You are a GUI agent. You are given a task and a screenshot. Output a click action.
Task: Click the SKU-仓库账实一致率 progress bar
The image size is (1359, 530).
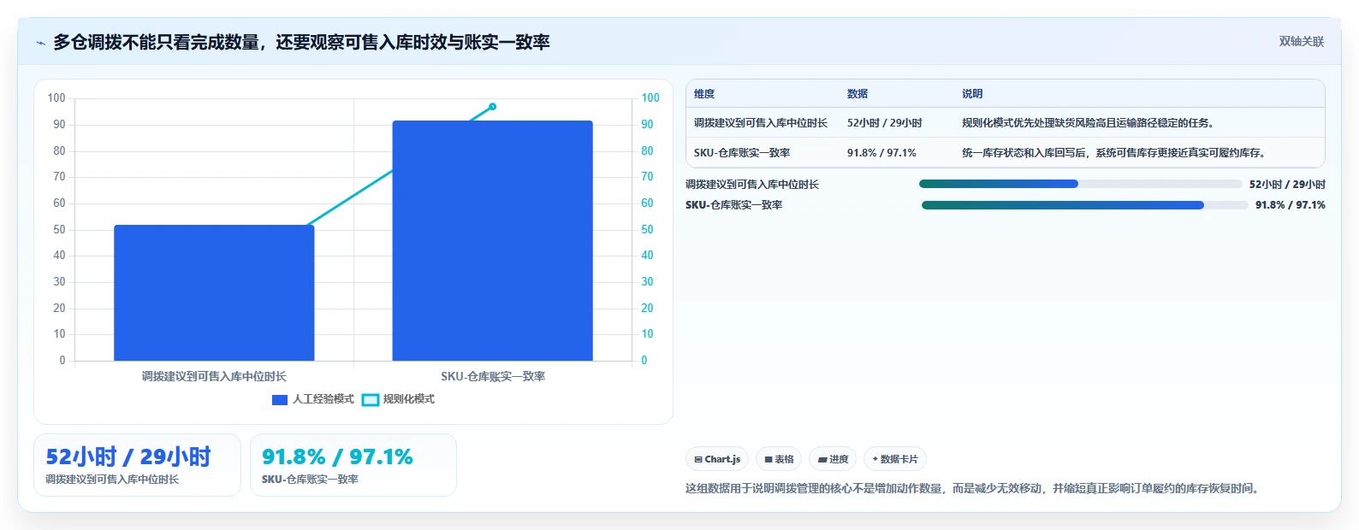click(1084, 205)
